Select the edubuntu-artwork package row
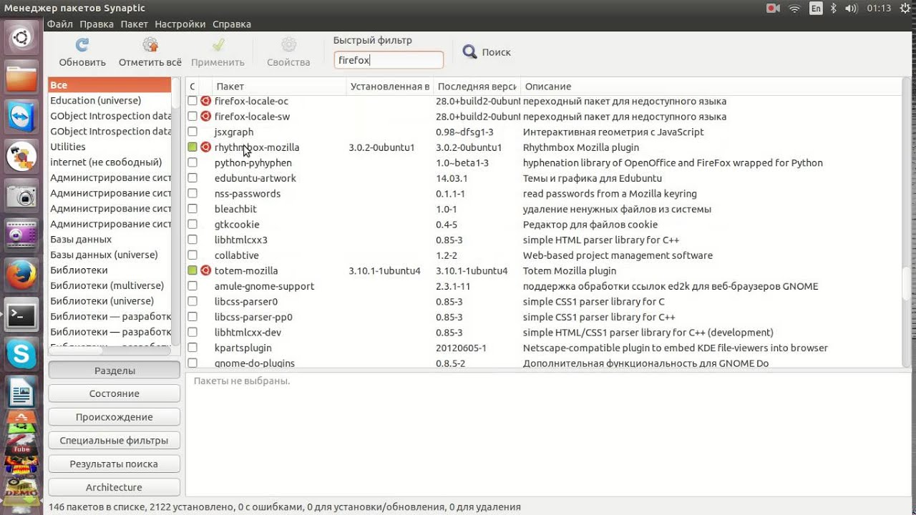 544,178
